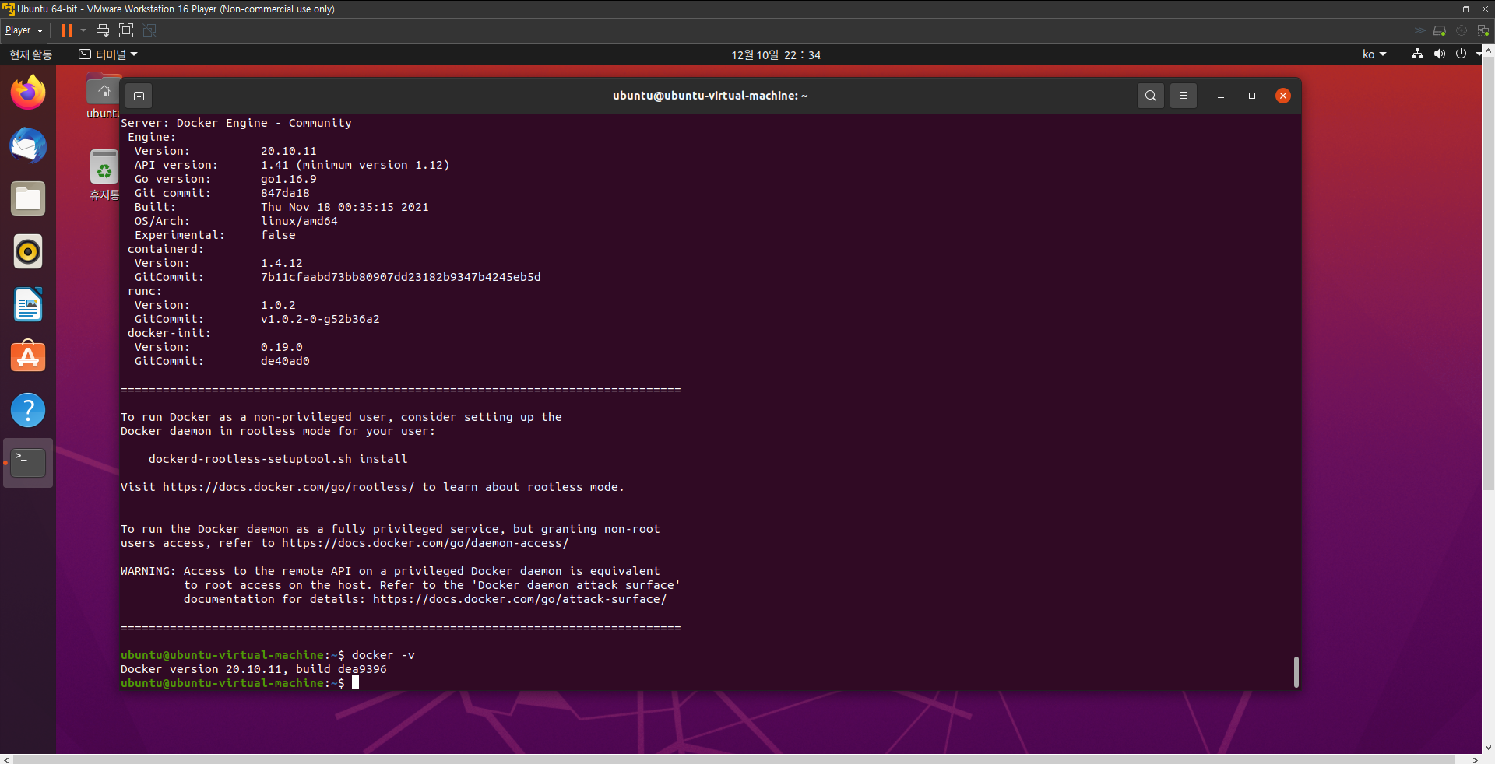The image size is (1495, 764).
Task: Open the Player dropdown menu
Action: (23, 30)
